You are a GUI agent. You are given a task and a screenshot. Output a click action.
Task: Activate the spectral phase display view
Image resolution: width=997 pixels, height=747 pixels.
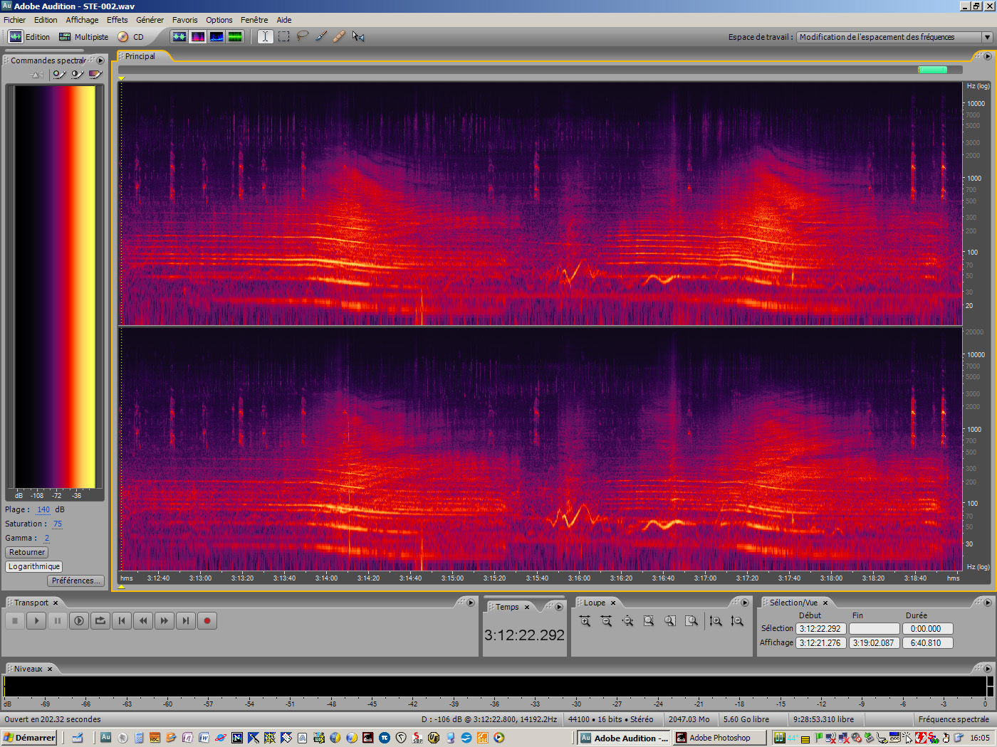[234, 36]
